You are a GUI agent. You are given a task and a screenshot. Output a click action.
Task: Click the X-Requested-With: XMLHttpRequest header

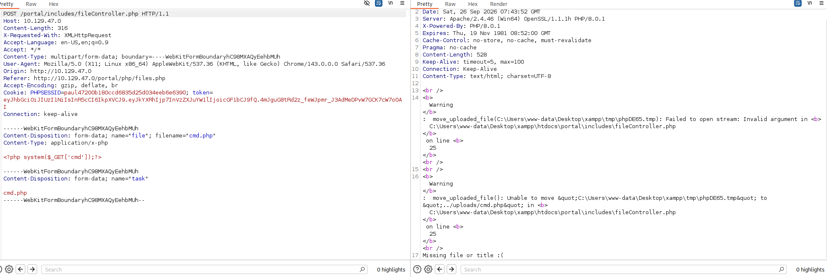(57, 35)
